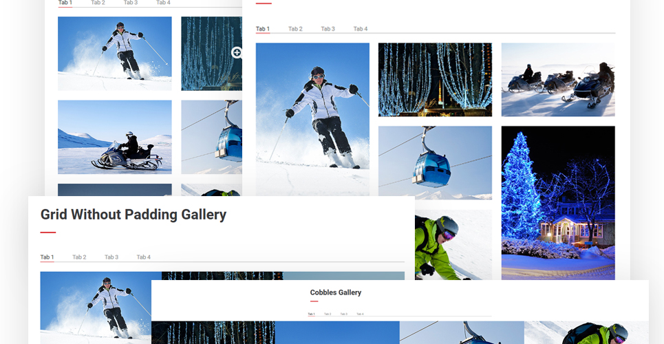Click the magnifier zoom icon on lights image

[x=237, y=52]
